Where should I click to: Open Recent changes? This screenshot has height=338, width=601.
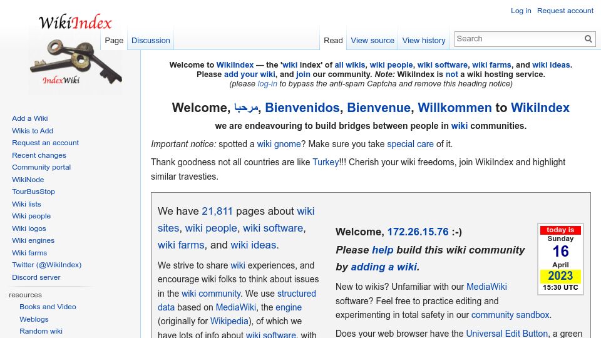click(39, 155)
